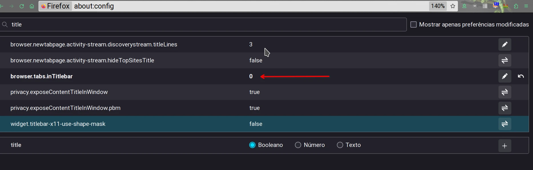This screenshot has width=533, height=170.
Task: Edit the discoverystream.titleLines value
Action: 505,44
